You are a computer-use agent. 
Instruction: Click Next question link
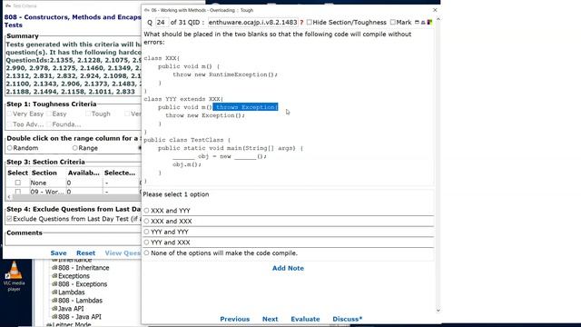[x=271, y=319]
